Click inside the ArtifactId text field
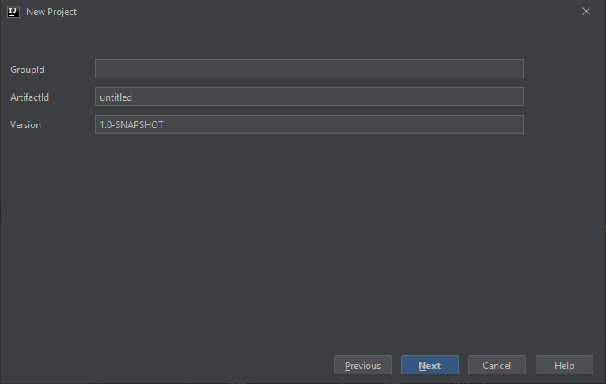The image size is (606, 384). [309, 97]
